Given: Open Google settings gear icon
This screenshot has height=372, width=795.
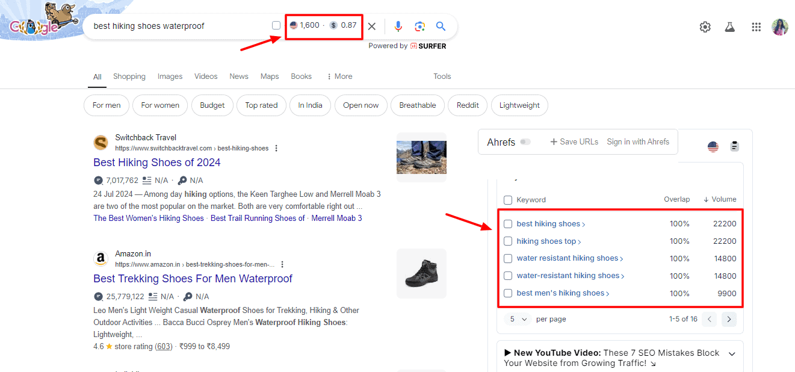Looking at the screenshot, I should (x=705, y=27).
